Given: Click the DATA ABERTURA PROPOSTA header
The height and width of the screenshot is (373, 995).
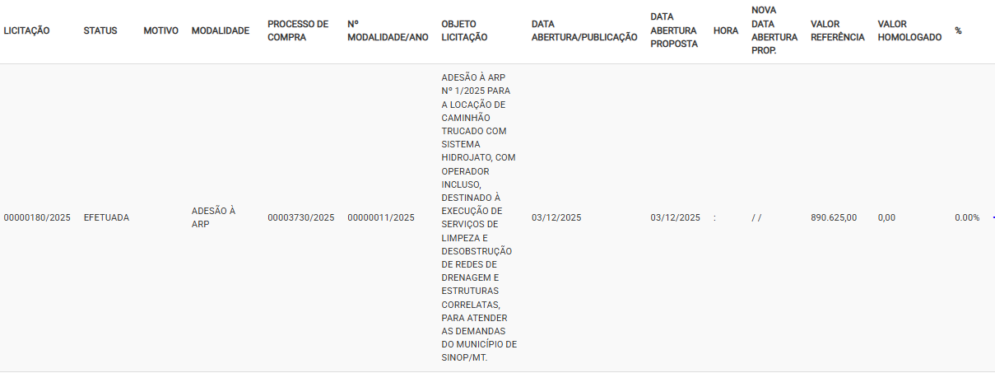Looking at the screenshot, I should point(674,30).
